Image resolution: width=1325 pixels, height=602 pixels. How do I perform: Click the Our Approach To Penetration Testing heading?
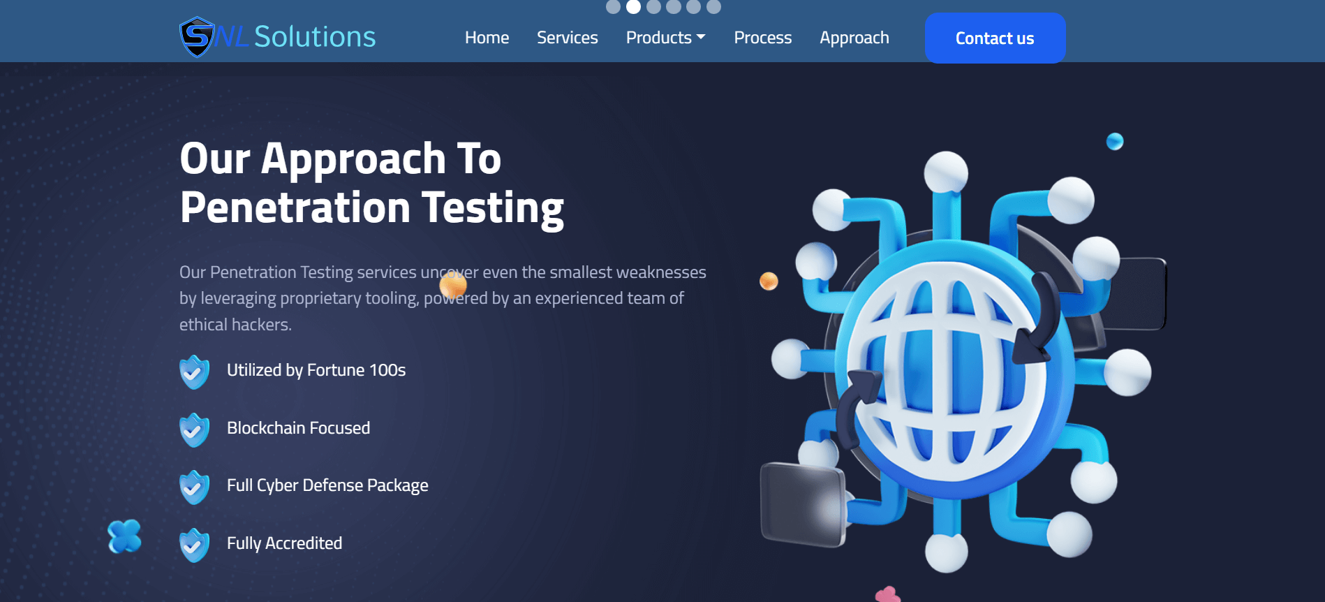371,183
